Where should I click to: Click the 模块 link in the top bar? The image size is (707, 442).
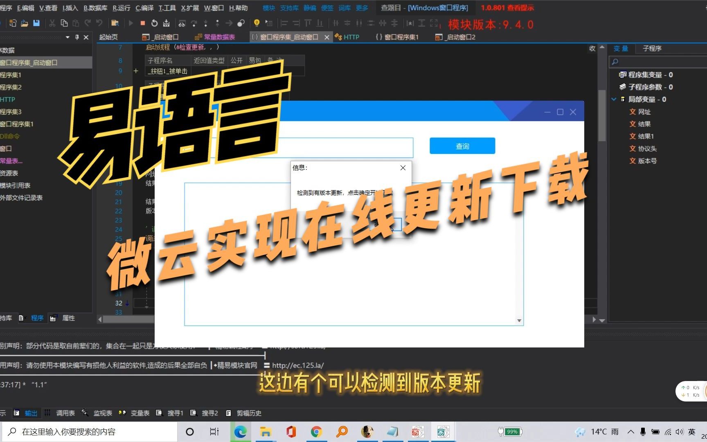(x=269, y=8)
